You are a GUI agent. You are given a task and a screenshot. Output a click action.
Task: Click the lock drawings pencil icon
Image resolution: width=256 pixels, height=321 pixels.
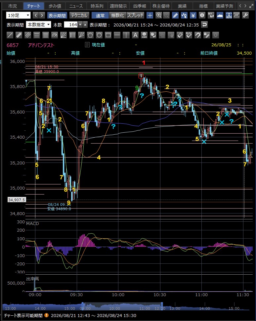point(207,35)
